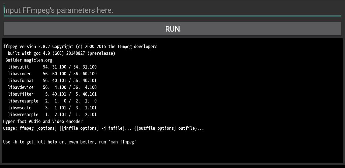Click 'Hyper fast Audio and Video encoder' text
Image resolution: width=345 pixels, height=168 pixels.
(43, 122)
